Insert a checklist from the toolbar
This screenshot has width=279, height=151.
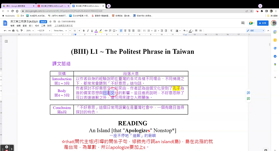coord(144,31)
